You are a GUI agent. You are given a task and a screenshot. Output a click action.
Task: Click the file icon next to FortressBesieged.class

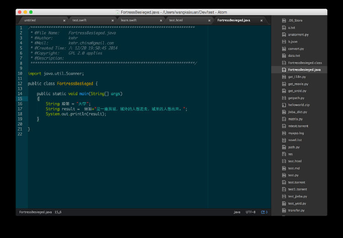(x=284, y=63)
